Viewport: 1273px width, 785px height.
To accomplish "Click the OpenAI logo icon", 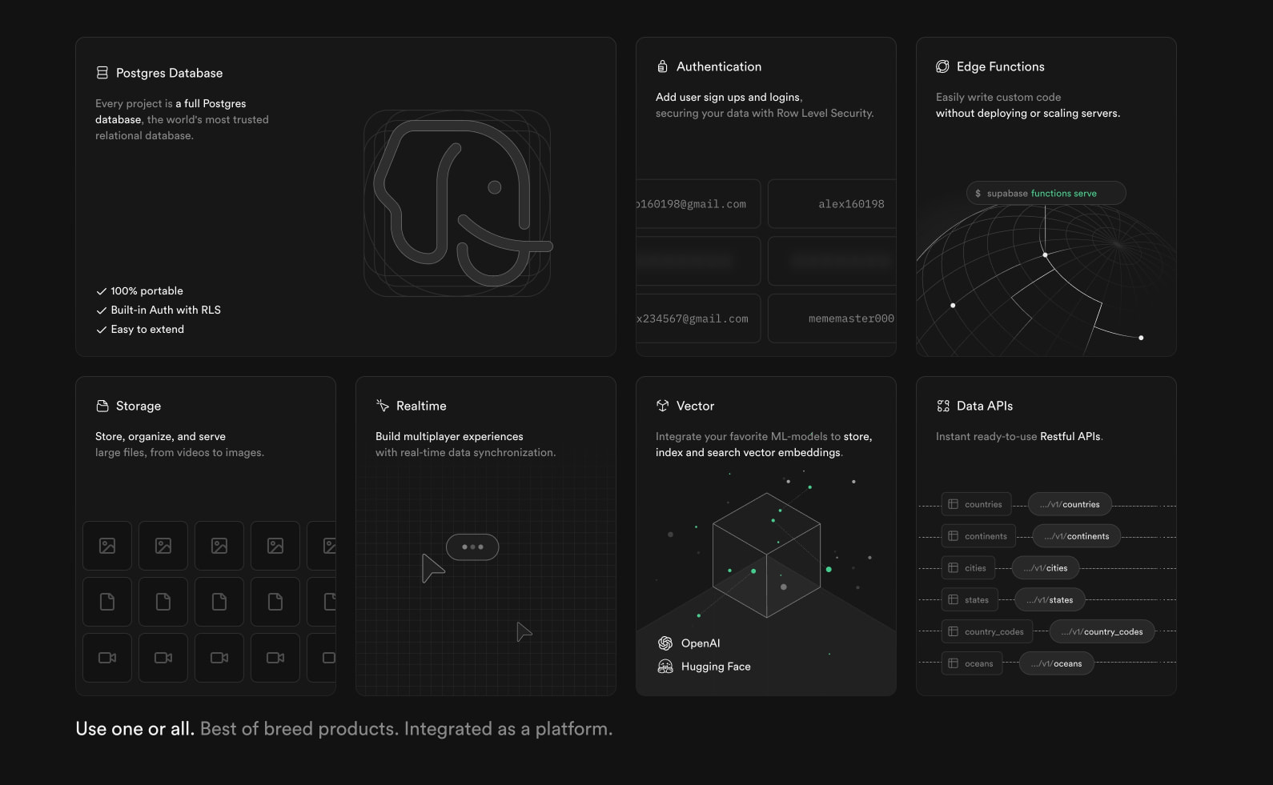I will (x=665, y=643).
